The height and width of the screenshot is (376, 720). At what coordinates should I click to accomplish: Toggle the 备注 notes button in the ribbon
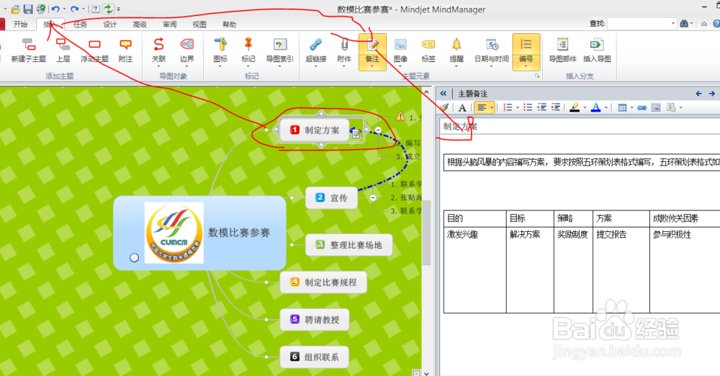tap(372, 52)
